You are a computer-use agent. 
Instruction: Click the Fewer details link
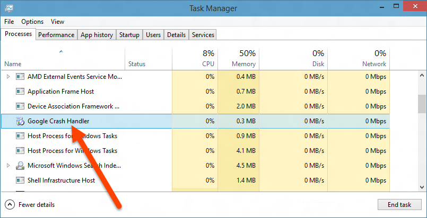click(x=36, y=205)
